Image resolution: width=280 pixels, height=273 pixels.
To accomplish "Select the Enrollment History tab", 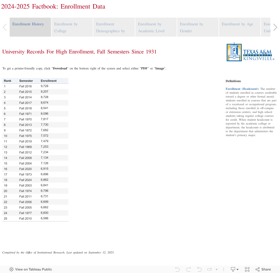I will (x=30, y=27).
